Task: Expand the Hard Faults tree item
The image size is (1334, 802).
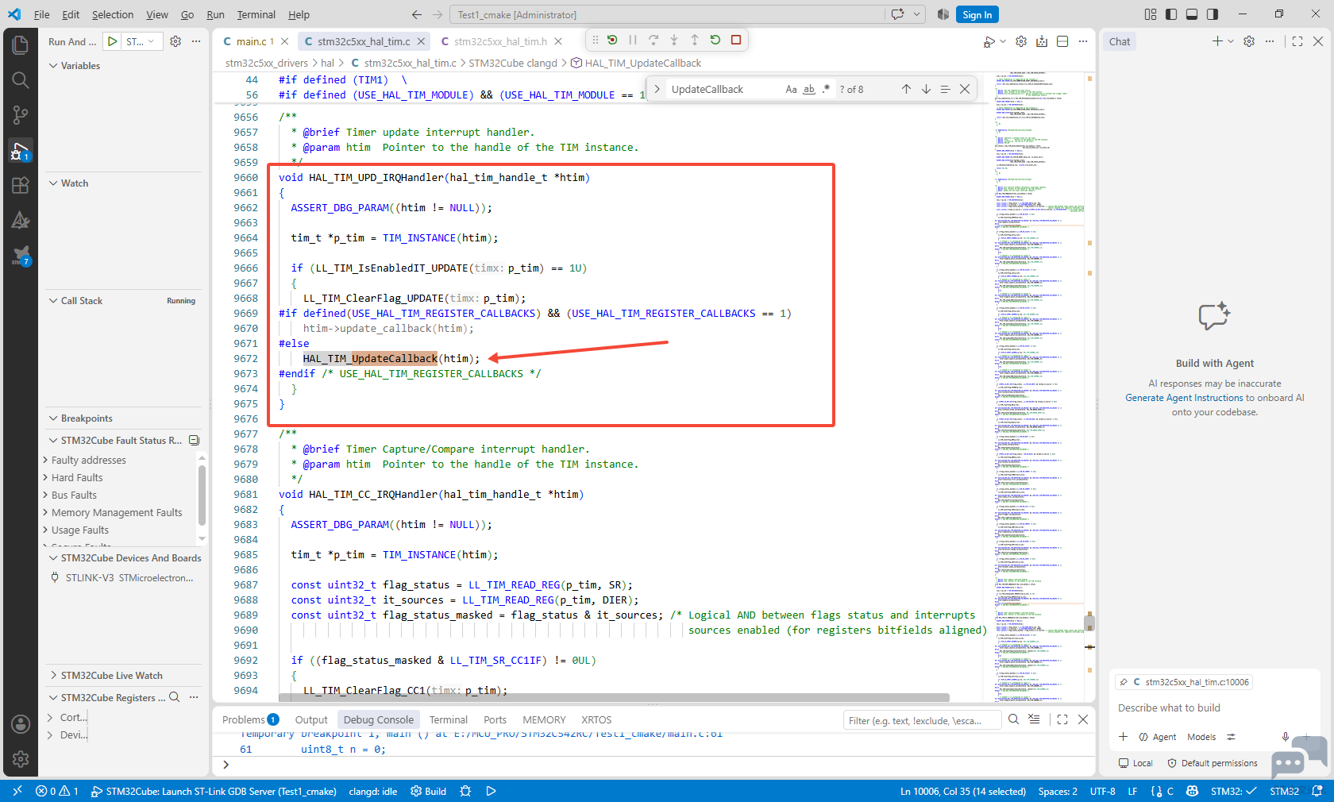Action: pos(77,477)
